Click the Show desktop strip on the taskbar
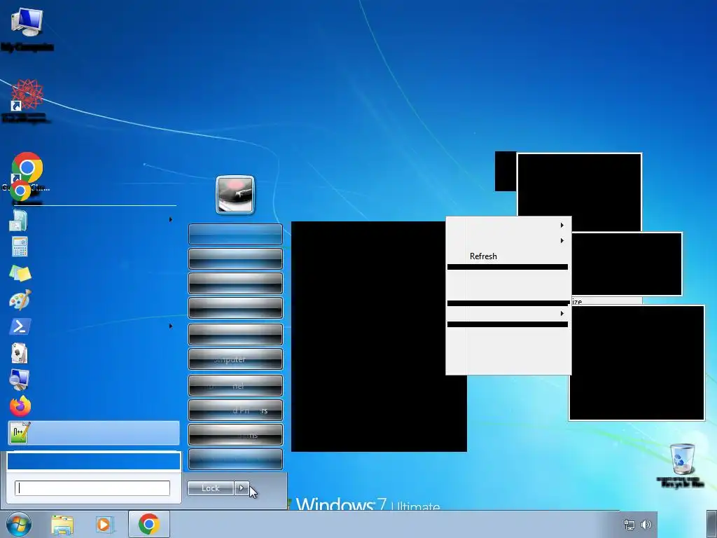The height and width of the screenshot is (538, 717). pos(711,524)
